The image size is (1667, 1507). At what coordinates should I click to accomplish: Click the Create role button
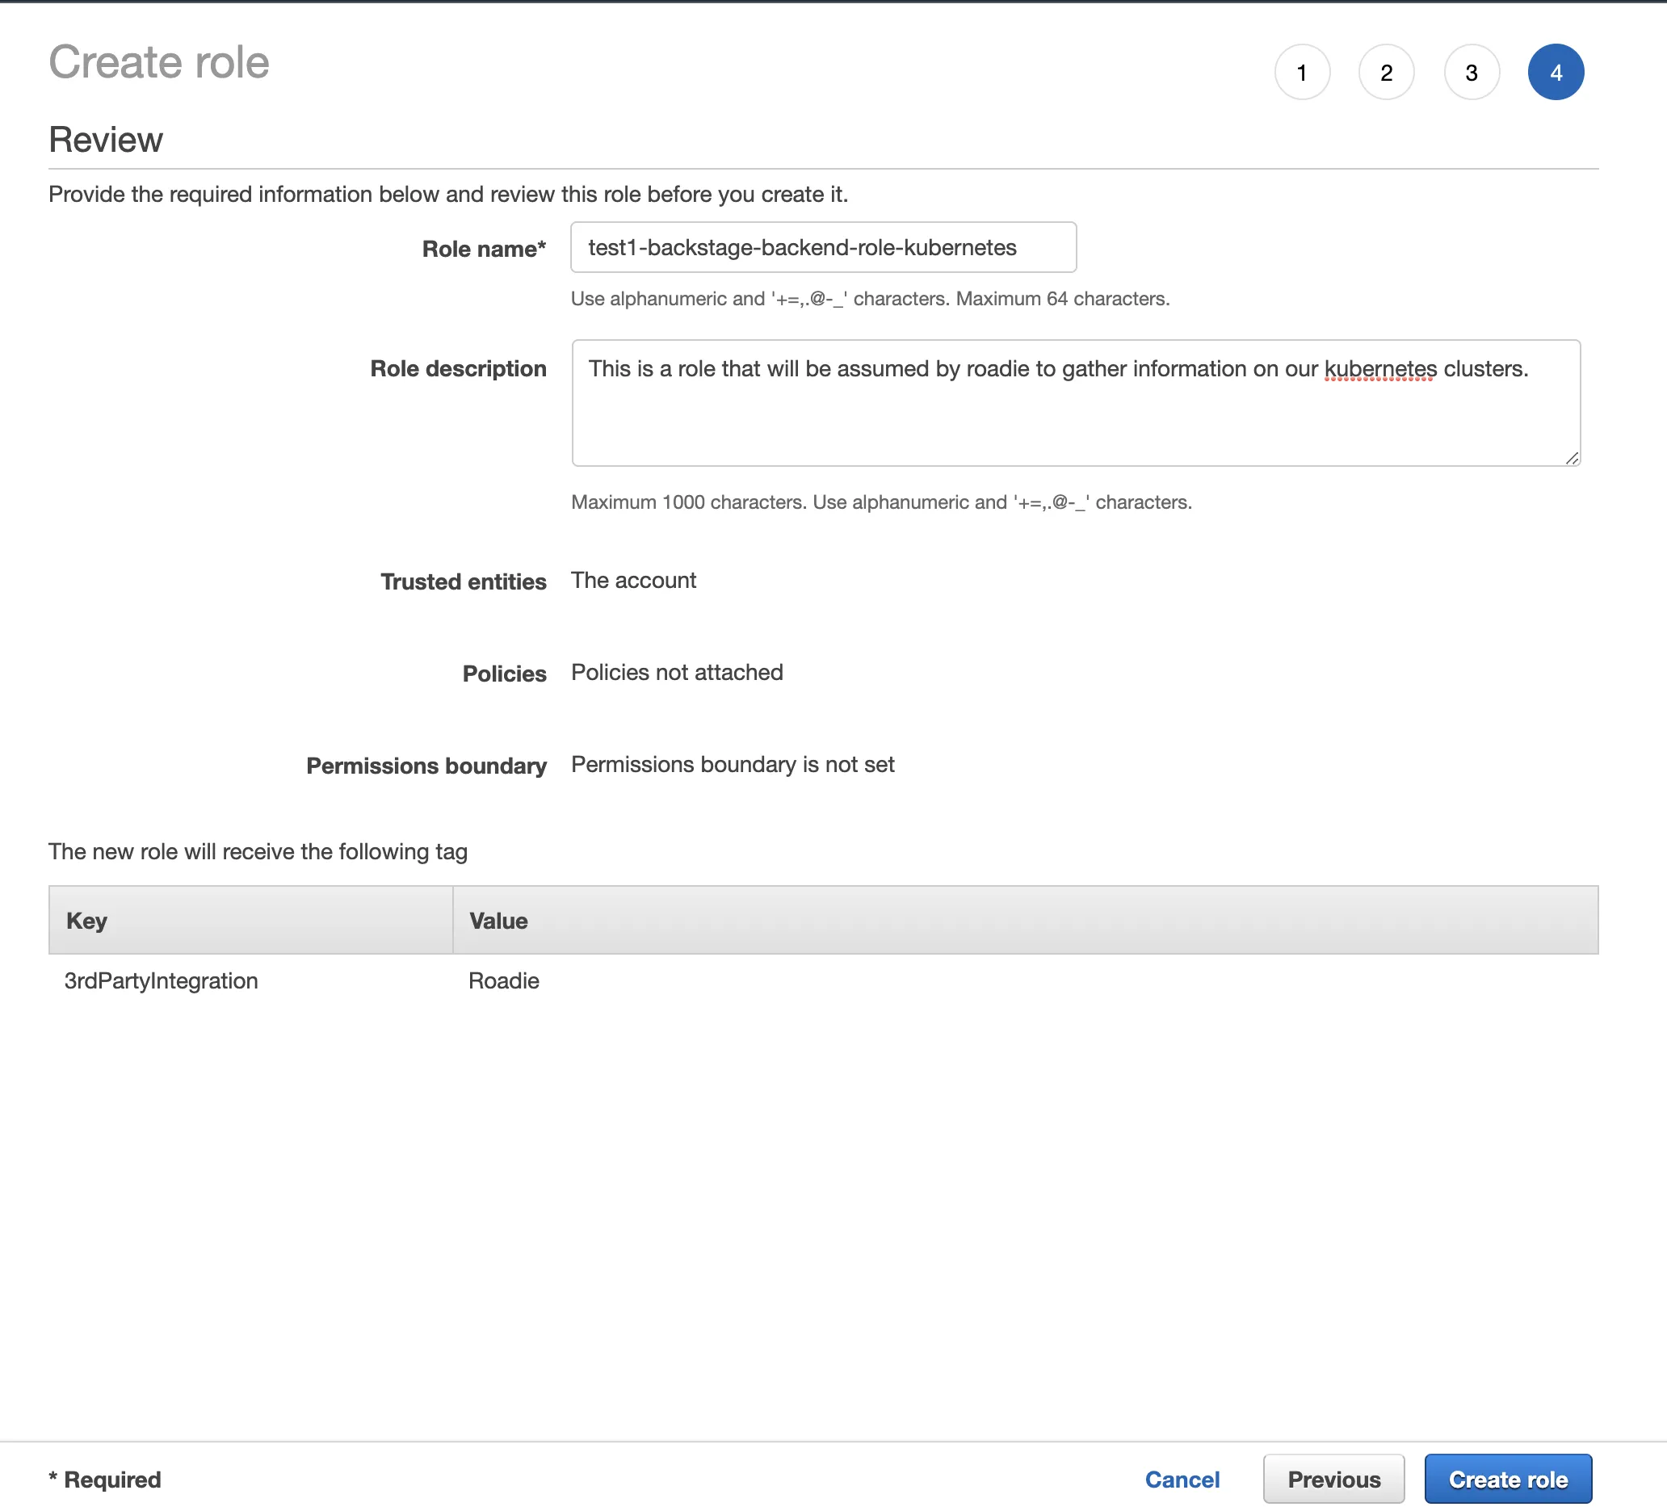point(1508,1479)
